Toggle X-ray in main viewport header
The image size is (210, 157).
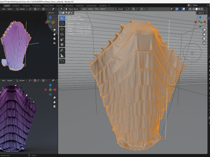point(190,9)
